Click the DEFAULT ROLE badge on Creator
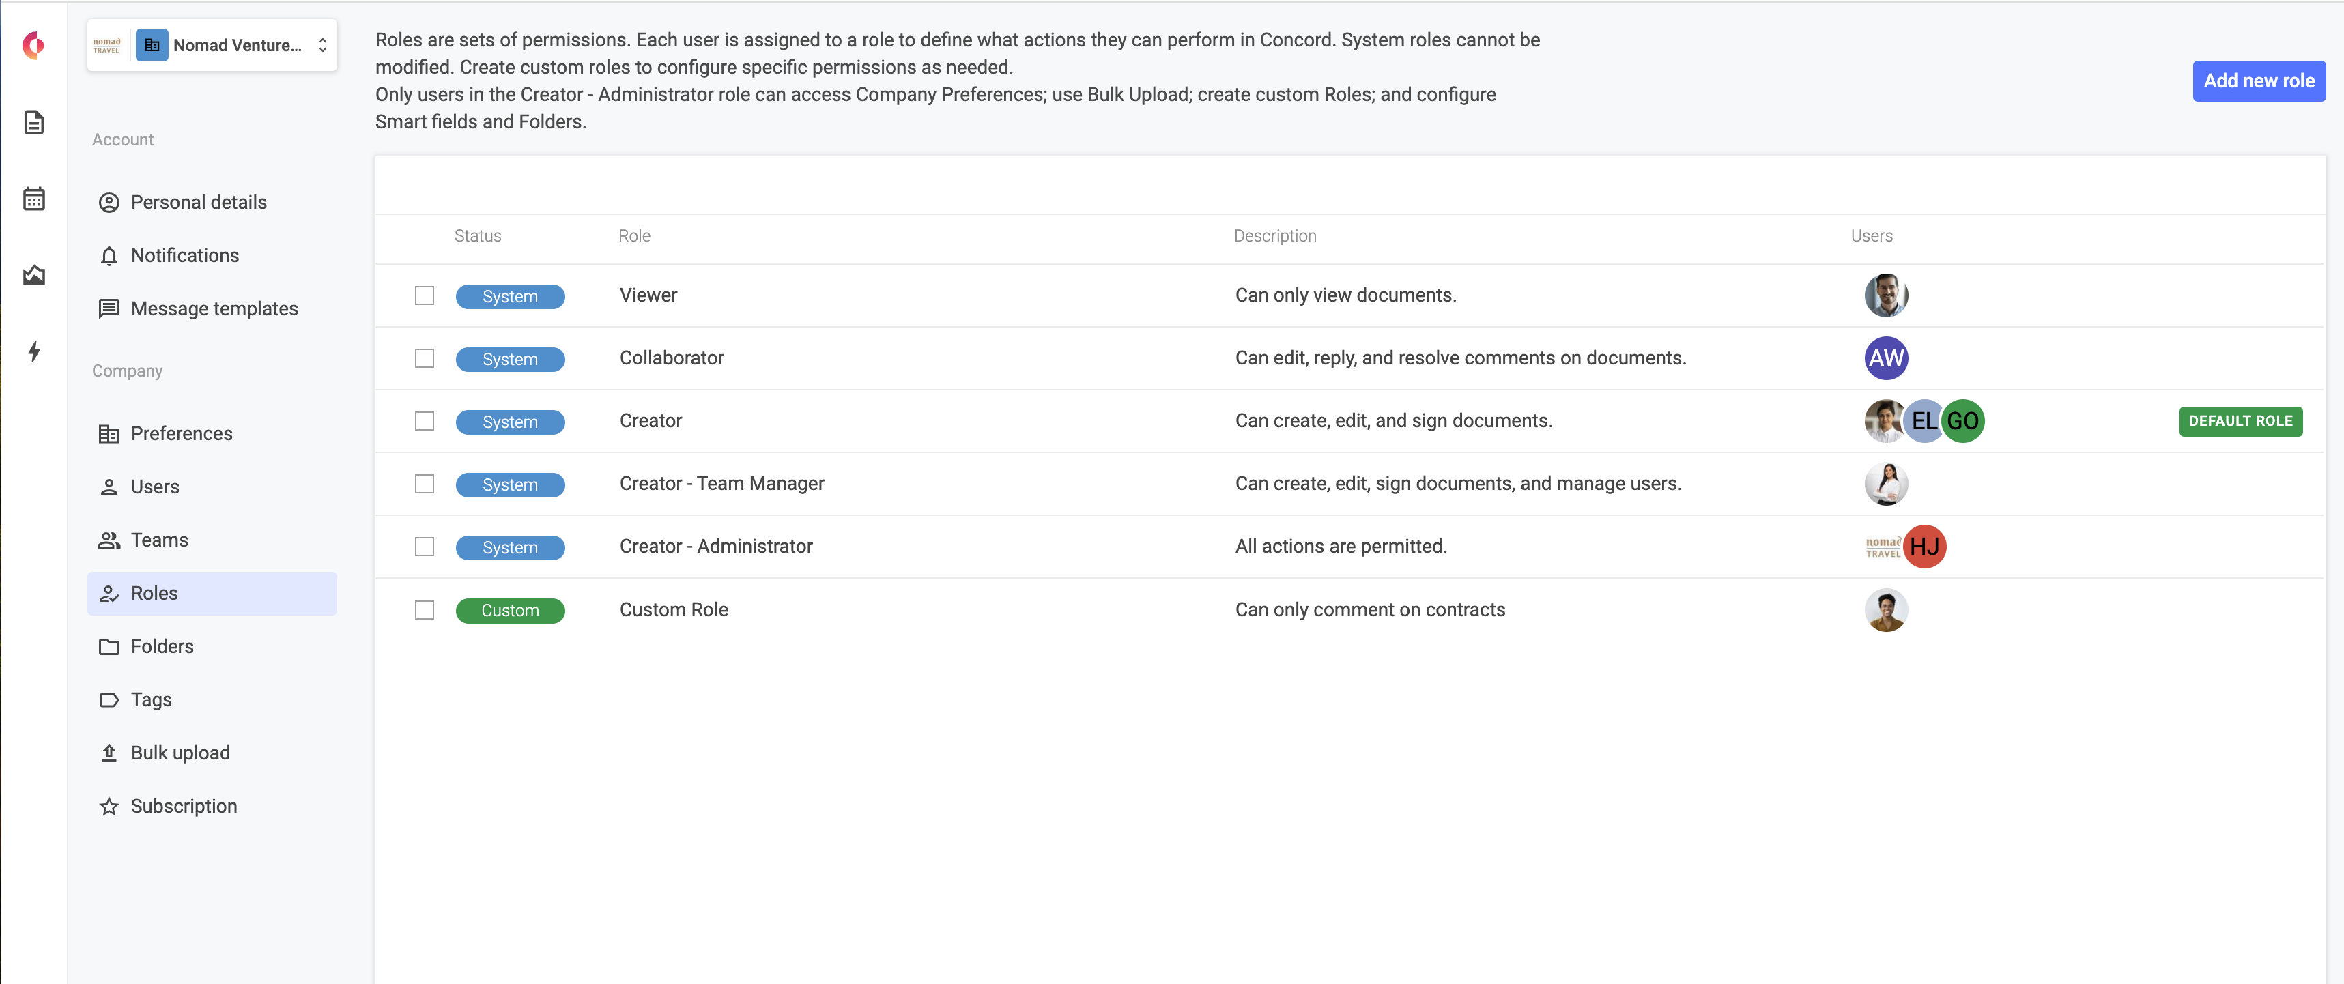 click(x=2240, y=421)
